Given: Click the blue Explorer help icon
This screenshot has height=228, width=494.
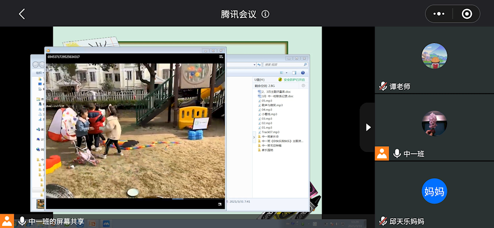Looking at the screenshot, I should [303, 73].
